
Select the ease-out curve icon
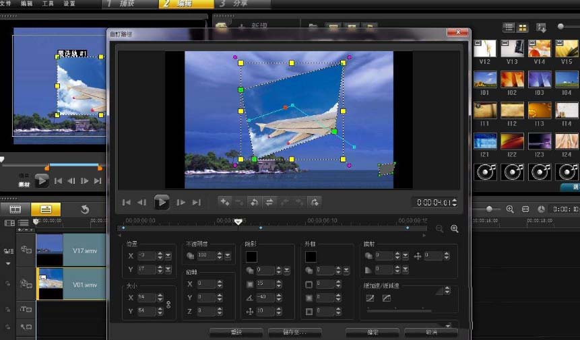(x=387, y=298)
